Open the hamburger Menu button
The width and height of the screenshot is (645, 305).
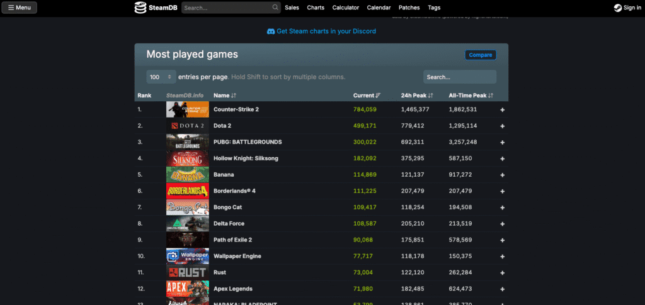click(20, 8)
